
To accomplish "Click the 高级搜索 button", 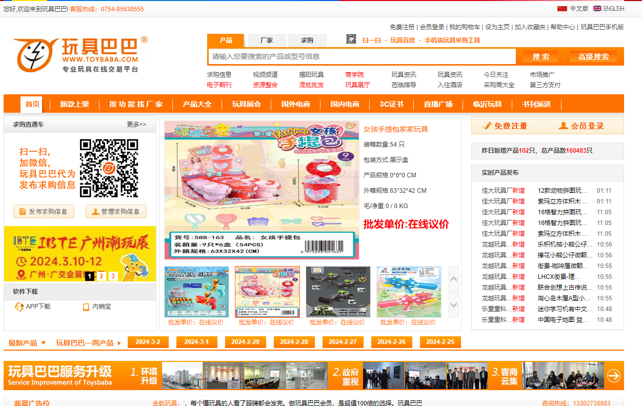I will (x=593, y=57).
